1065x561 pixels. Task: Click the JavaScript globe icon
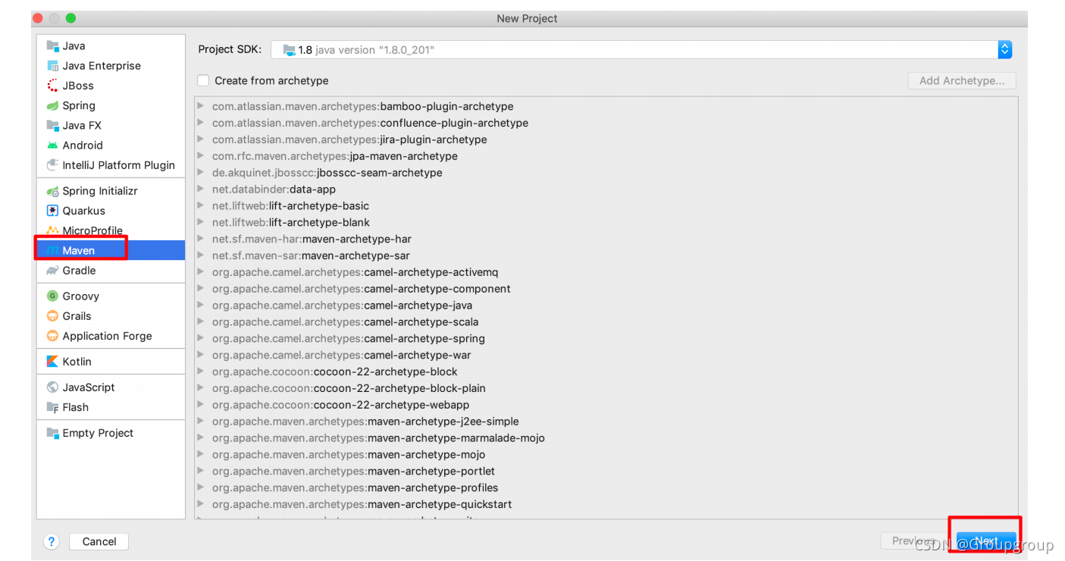point(52,387)
